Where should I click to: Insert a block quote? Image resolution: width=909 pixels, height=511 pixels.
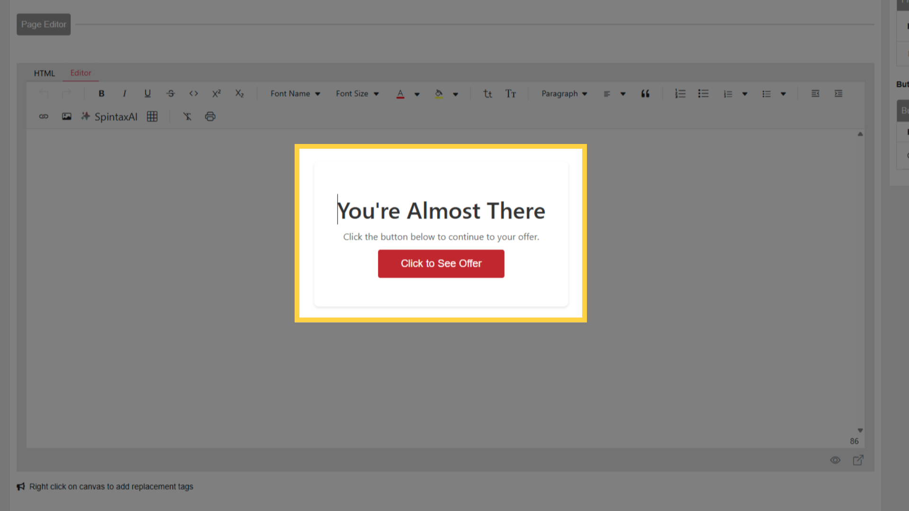click(645, 94)
